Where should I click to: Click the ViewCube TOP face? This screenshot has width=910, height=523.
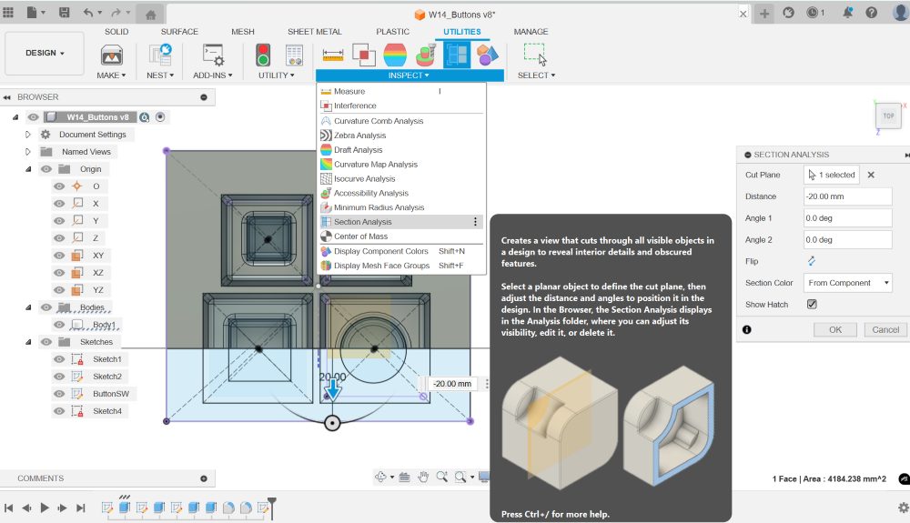[x=888, y=116]
